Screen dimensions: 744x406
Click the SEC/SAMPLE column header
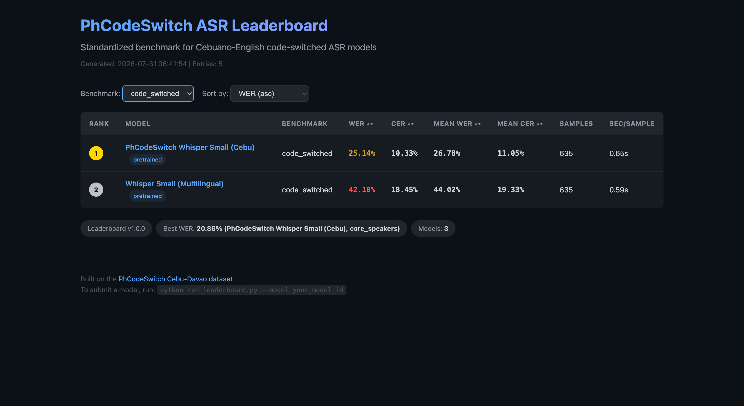[x=632, y=124]
